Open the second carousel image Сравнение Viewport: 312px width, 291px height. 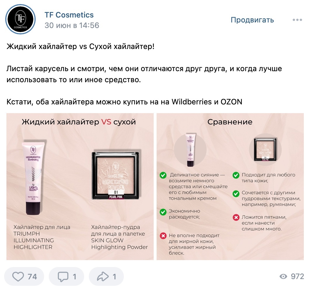point(230,187)
